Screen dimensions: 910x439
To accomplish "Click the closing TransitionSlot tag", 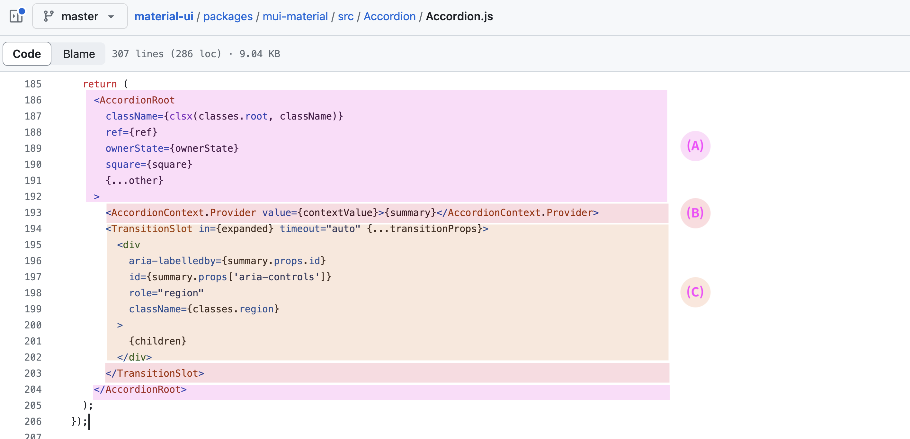I will point(155,373).
